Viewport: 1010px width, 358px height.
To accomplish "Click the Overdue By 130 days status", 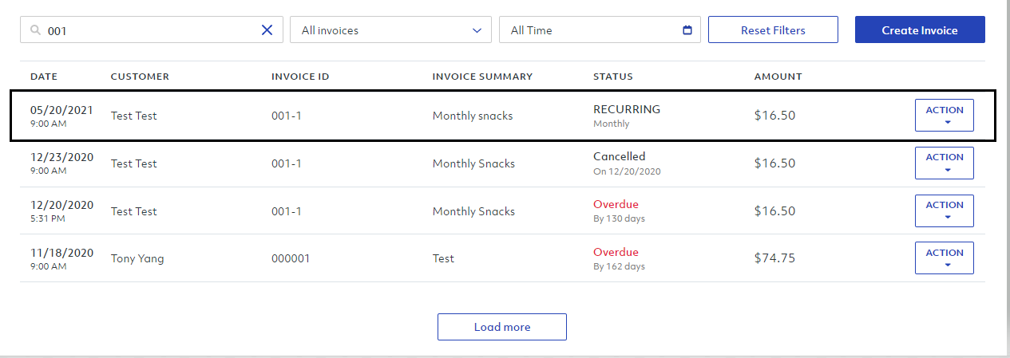I will (619, 211).
